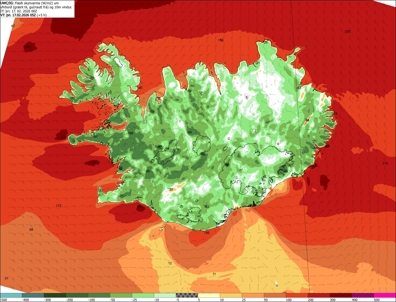The width and height of the screenshot is (396, 302).
Task: Pick the red-orange 100 to 200 swatch
Action: (x=296, y=295)
